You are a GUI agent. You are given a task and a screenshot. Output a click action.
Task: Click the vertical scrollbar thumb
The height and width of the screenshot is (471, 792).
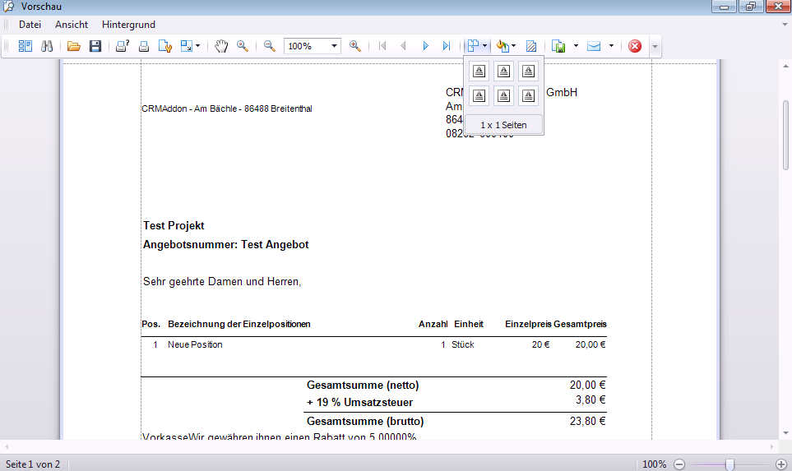tap(785, 135)
